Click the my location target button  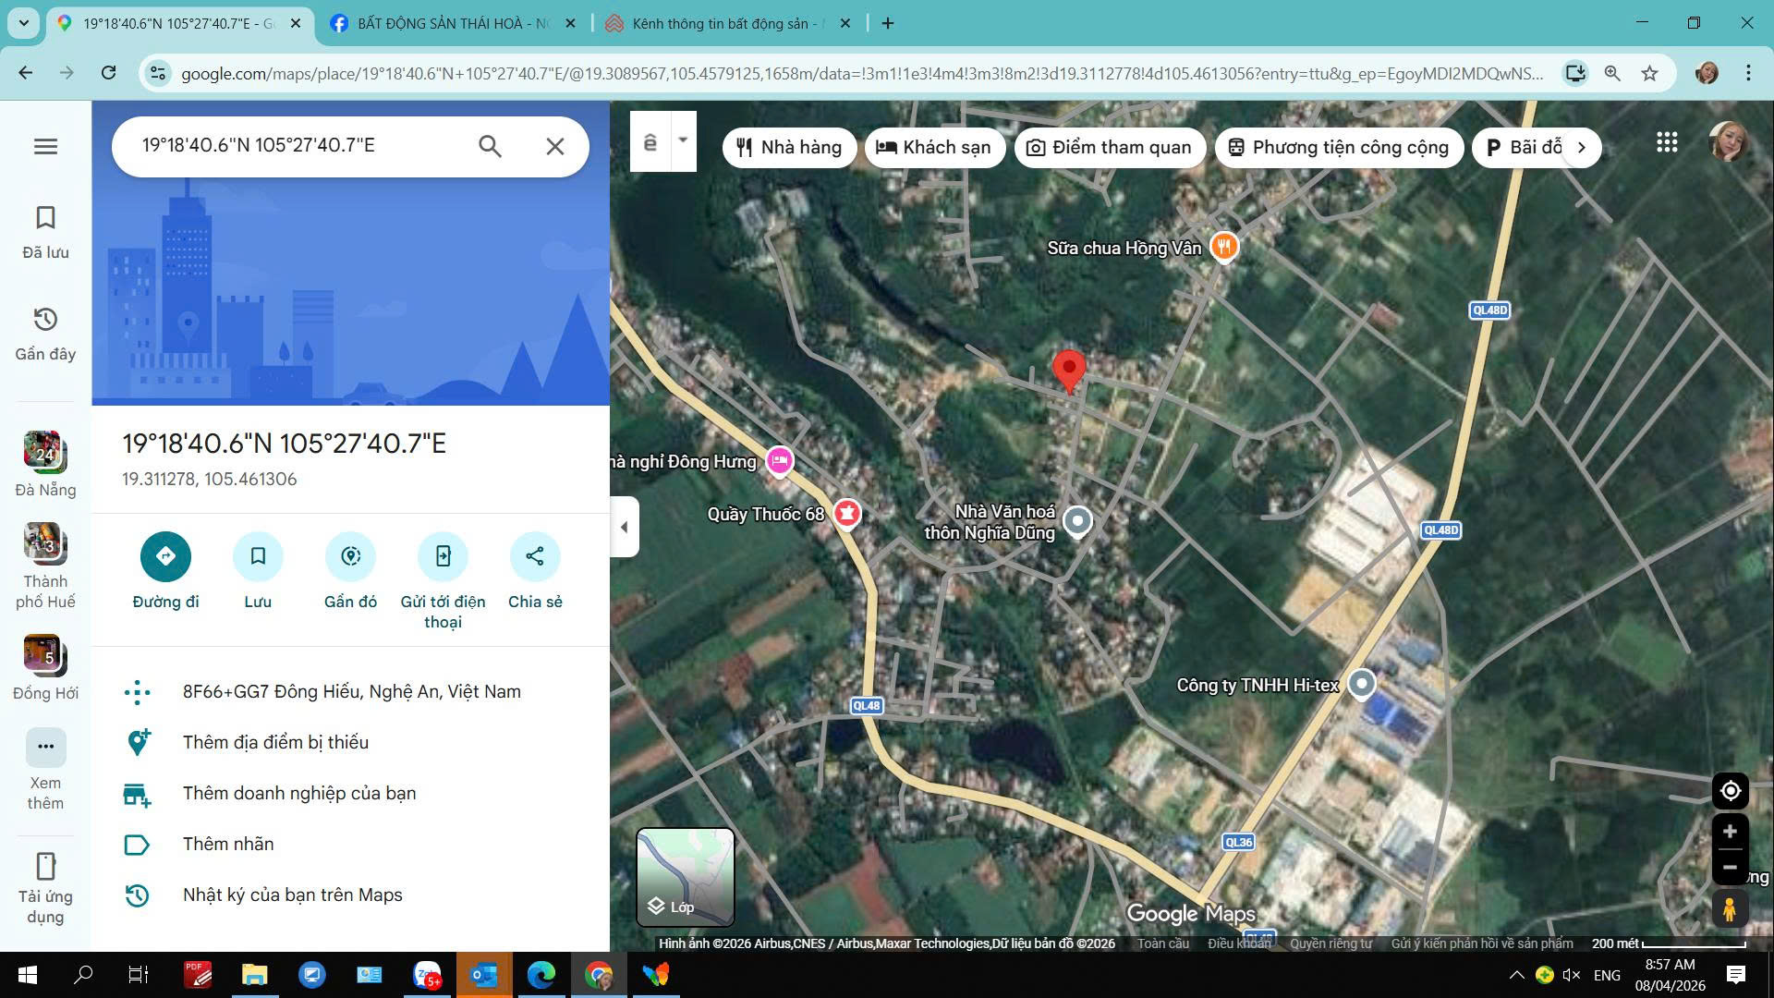(1730, 791)
